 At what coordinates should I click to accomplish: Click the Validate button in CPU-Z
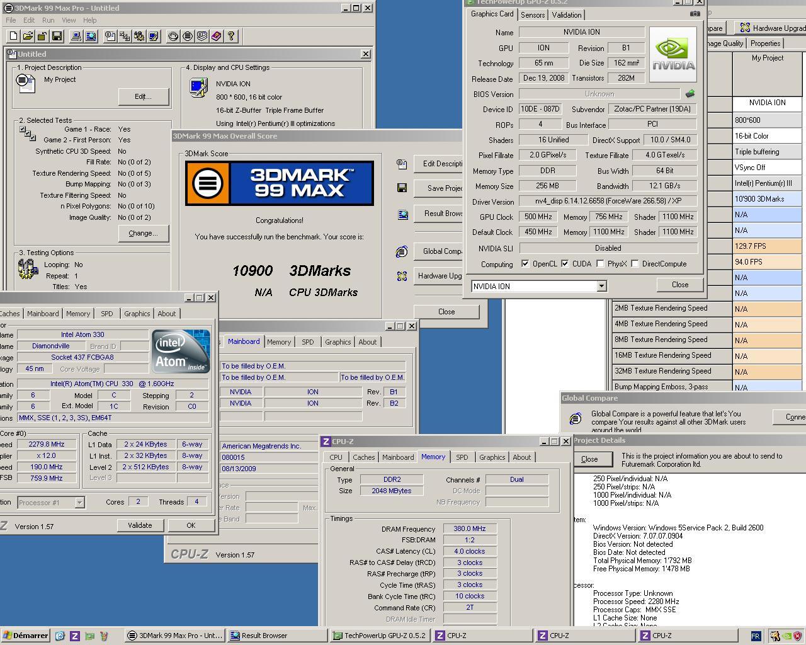pos(140,525)
